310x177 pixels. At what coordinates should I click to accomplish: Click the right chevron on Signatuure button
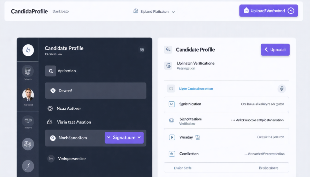click(x=139, y=138)
